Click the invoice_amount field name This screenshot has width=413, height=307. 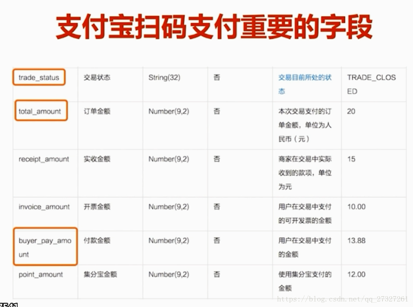pos(44,207)
